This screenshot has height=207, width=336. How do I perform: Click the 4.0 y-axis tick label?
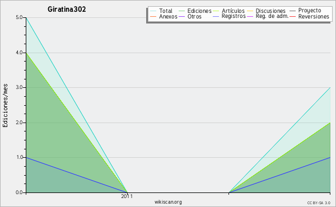pos(19,53)
